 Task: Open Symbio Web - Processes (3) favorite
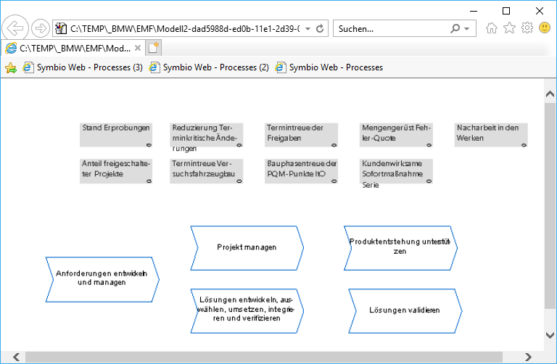(x=83, y=67)
